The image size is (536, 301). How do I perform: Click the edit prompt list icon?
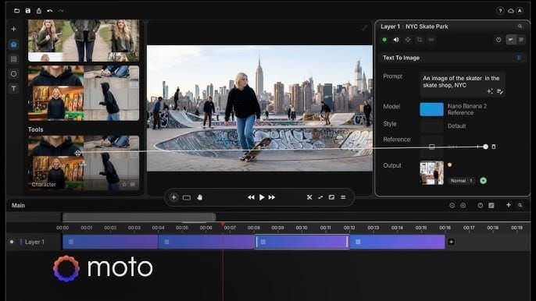[x=500, y=91]
